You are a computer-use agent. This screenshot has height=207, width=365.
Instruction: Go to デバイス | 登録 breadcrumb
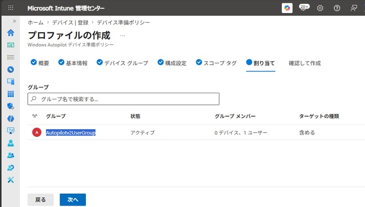click(70, 23)
